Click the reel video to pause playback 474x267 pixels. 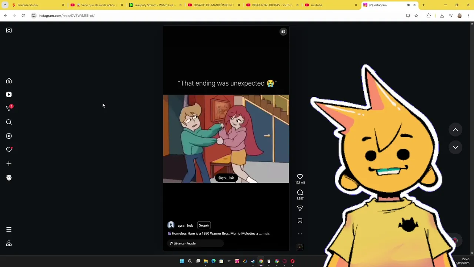[226, 139]
